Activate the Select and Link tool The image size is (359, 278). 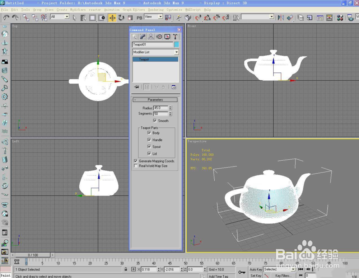pos(26,18)
